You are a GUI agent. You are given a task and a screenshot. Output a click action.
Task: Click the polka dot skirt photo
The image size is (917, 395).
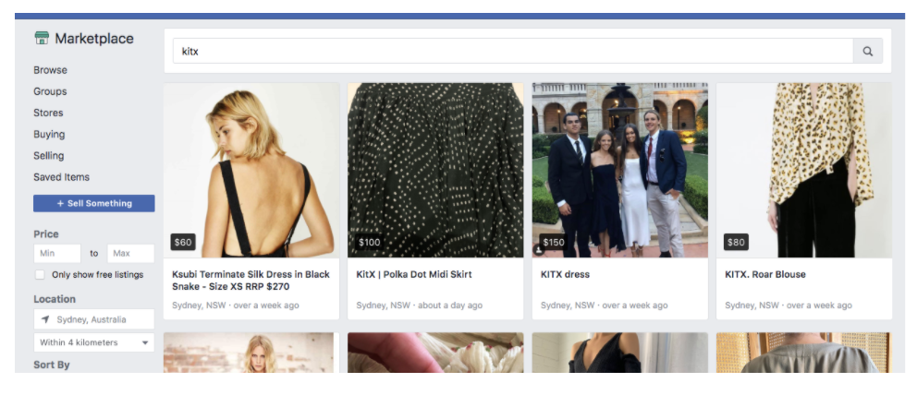pos(435,170)
